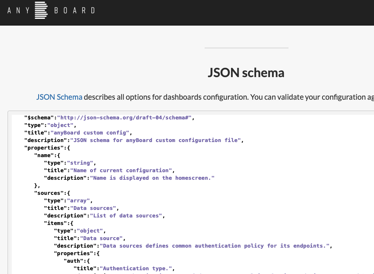This screenshot has height=274, width=374.
Task: Click the AnyBoard striped logo icon
Action: pyautogui.click(x=41, y=10)
